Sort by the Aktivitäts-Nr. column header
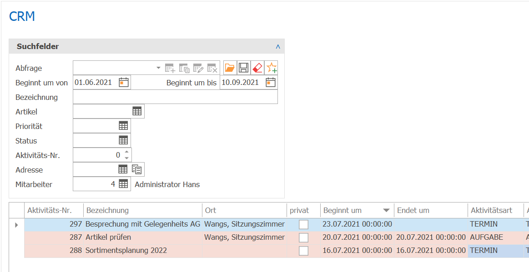 54,210
